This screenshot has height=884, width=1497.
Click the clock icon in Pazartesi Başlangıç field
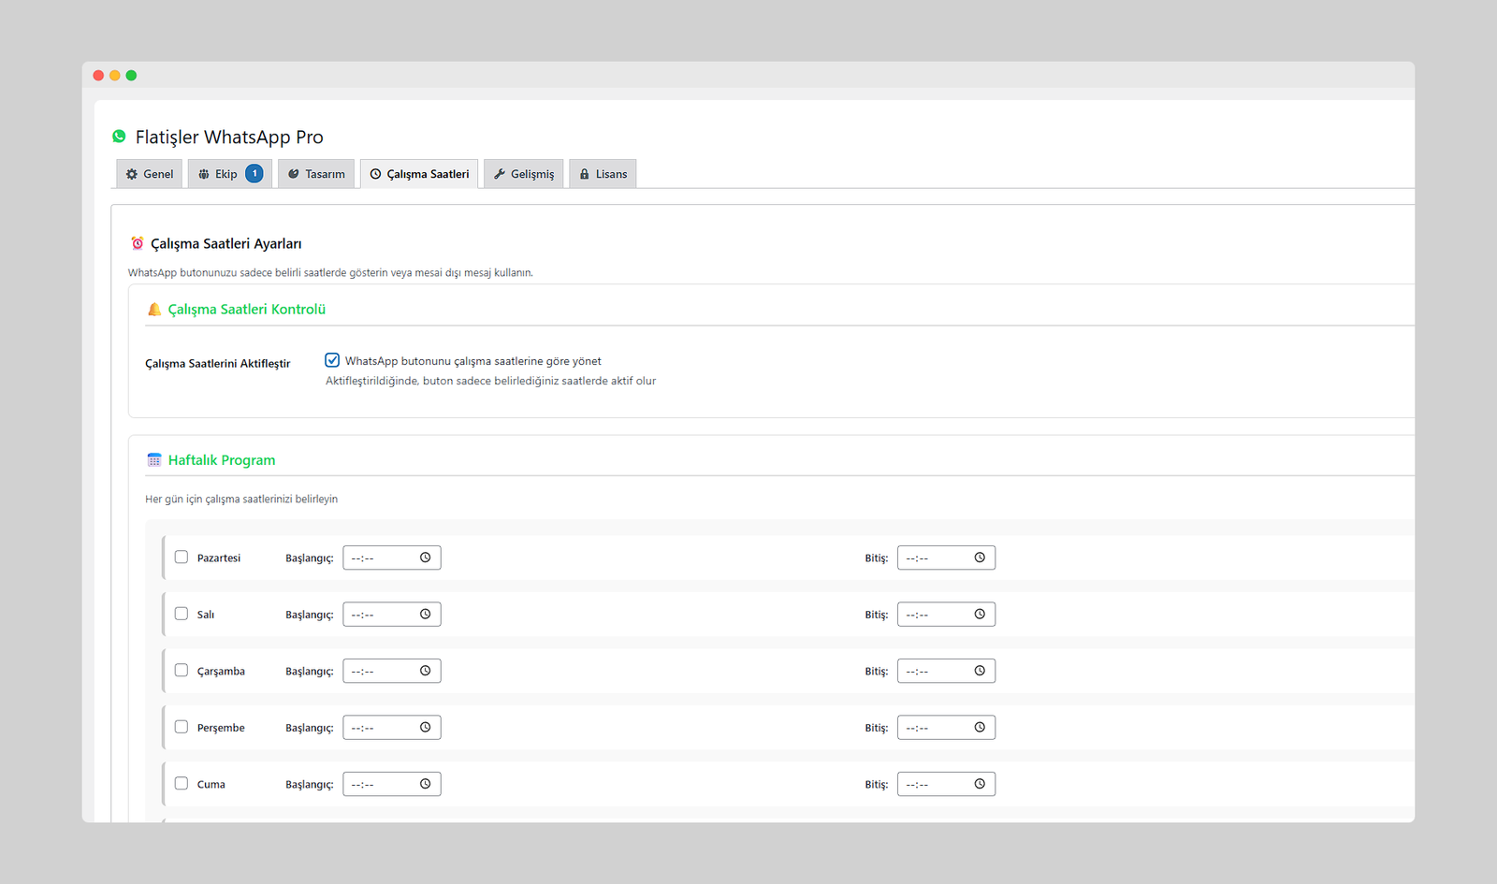click(425, 558)
